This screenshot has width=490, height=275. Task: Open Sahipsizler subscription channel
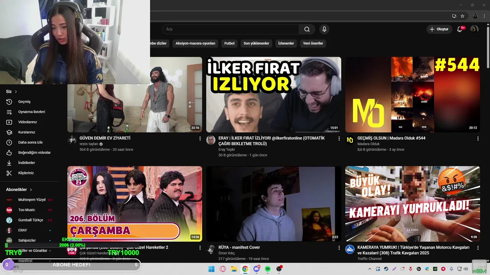pos(29,241)
